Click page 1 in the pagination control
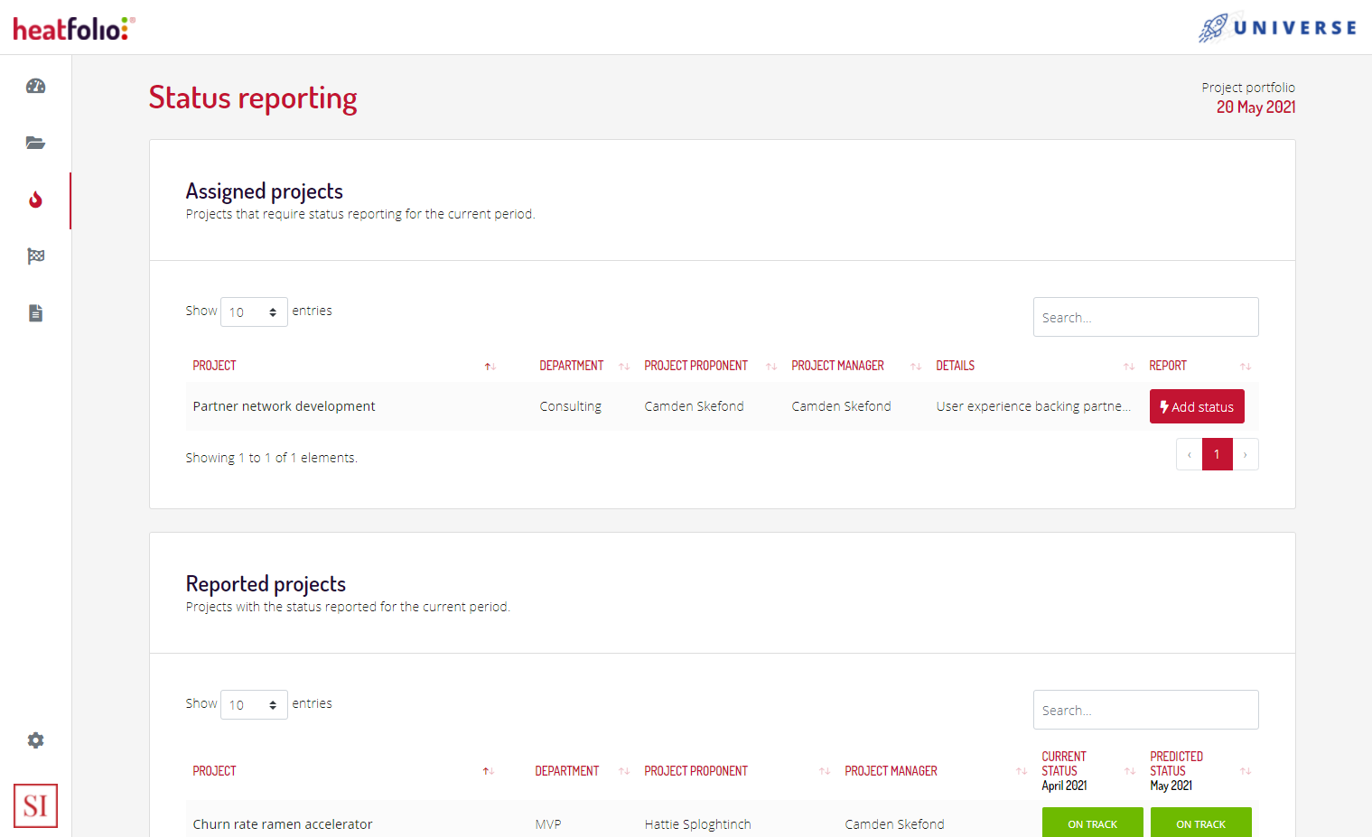1372x837 pixels. coord(1217,454)
